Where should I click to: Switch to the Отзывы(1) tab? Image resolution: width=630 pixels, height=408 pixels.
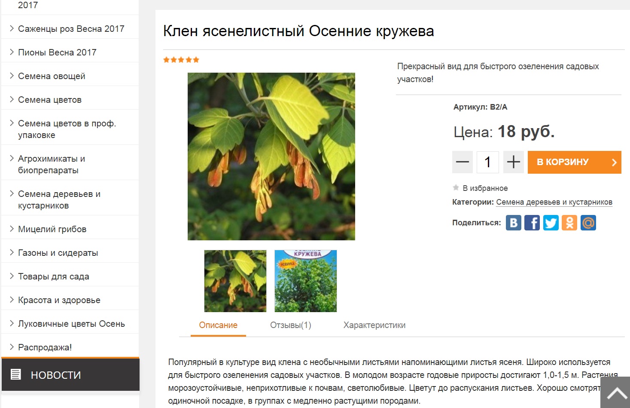coord(291,325)
